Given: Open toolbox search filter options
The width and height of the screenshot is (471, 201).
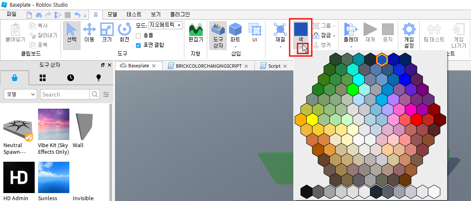Looking at the screenshot, I should click(106, 94).
